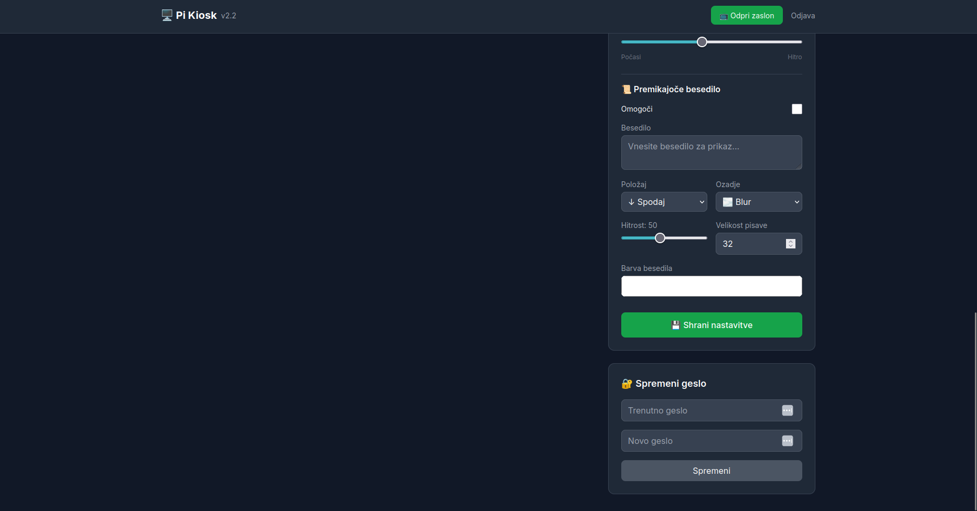
Task: Click the floppy disk icon on Shrani nastavitve
Action: (676, 325)
